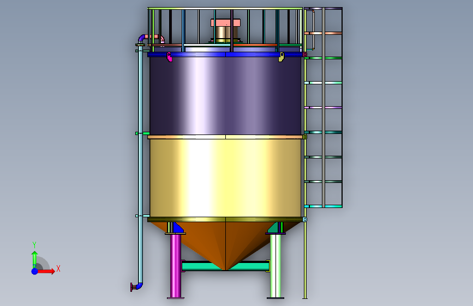Click the green Y axis arrow of the triad

click(x=35, y=260)
